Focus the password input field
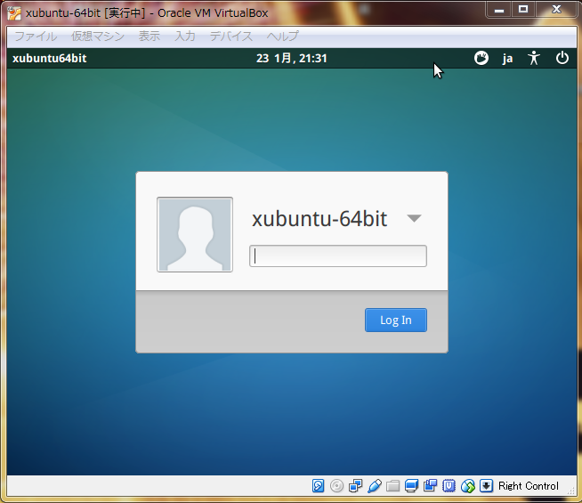The image size is (582, 503). click(x=338, y=256)
